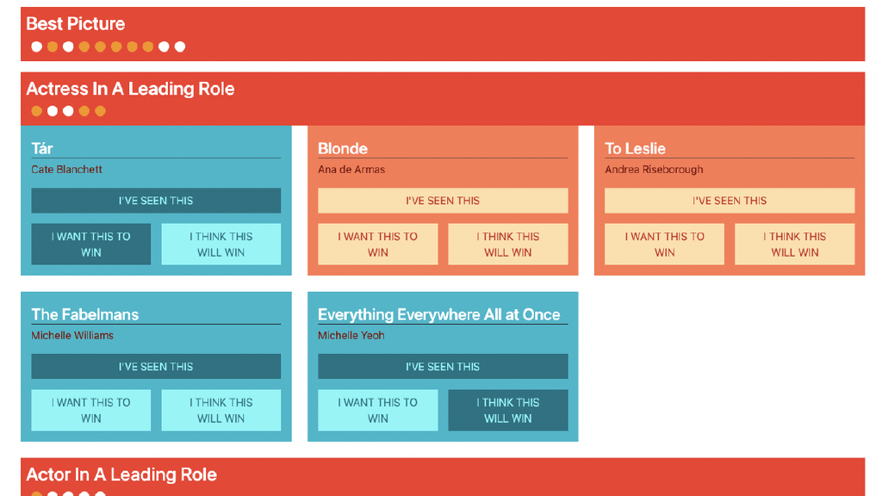The width and height of the screenshot is (882, 496).
Task: Expand the Best Picture category header
Action: (x=76, y=24)
